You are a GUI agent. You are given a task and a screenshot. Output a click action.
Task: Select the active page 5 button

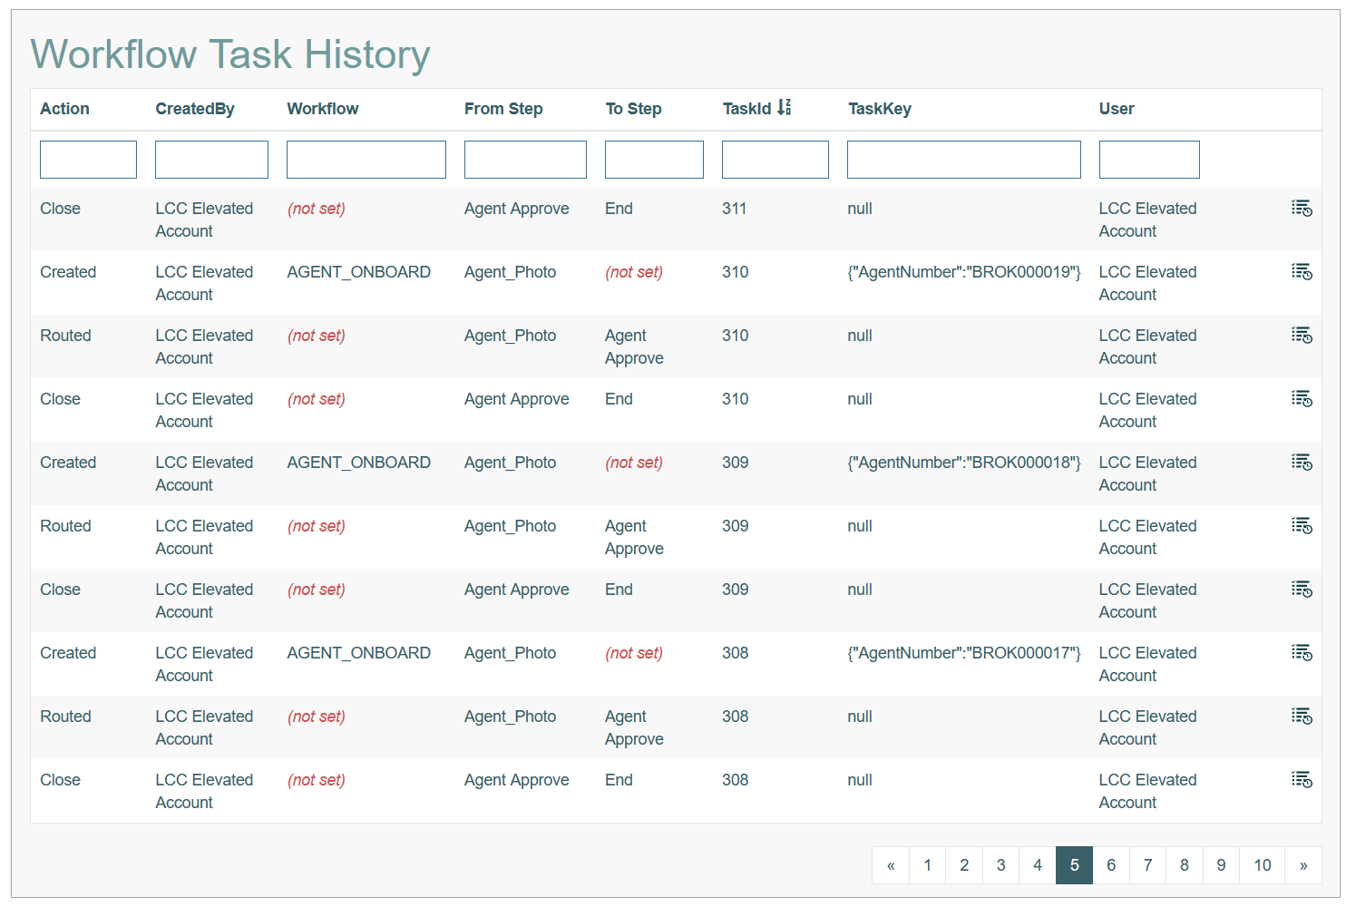click(x=1075, y=865)
